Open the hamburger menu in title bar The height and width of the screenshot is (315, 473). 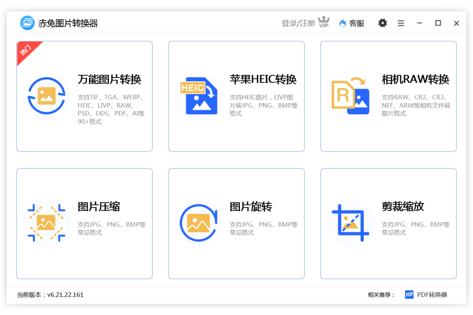click(401, 23)
